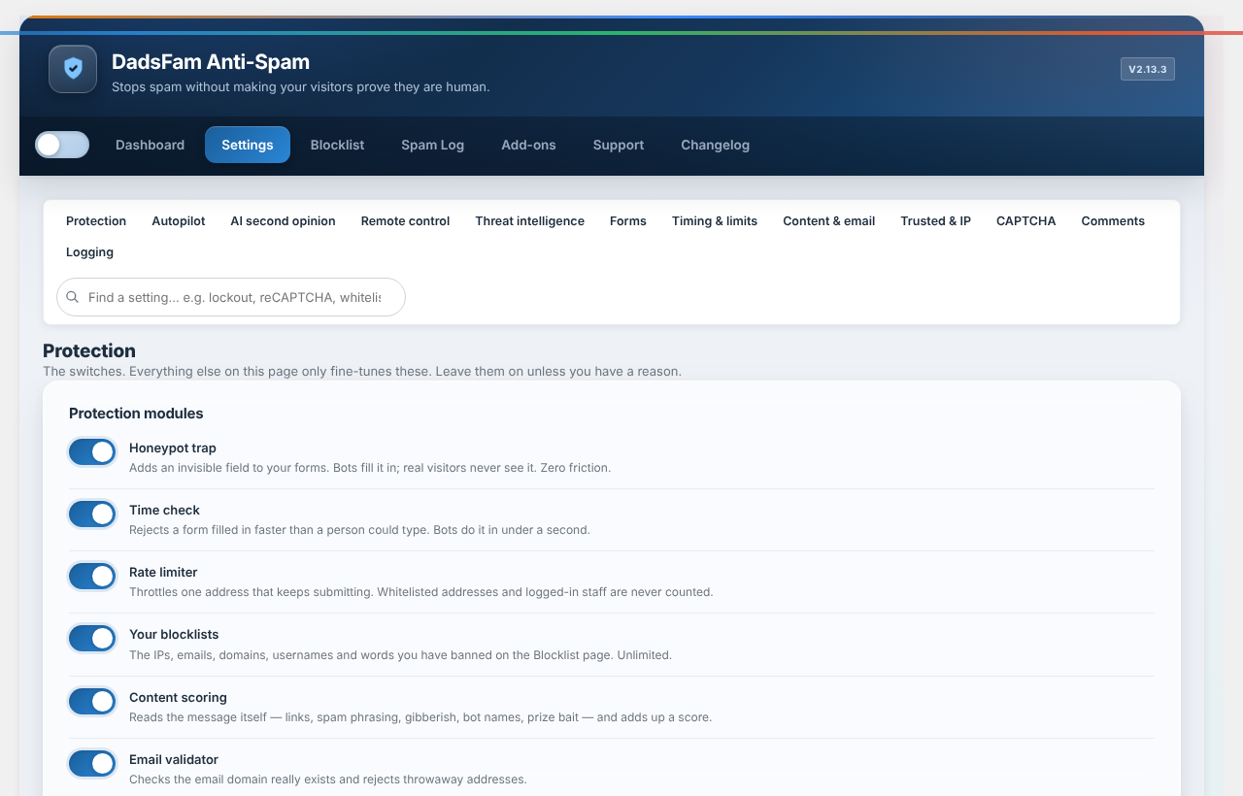Toggle the Rate limiter module
Viewport: 1243px width, 796px height.
point(92,576)
